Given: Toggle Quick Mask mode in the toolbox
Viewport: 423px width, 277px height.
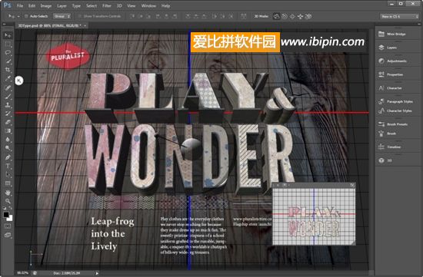Looking at the screenshot, I should tap(8, 226).
